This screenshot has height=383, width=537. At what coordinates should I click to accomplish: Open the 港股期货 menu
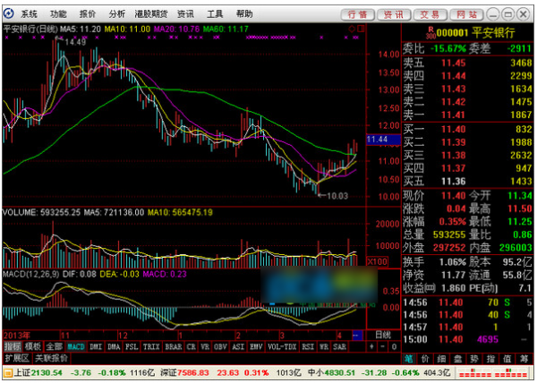(x=151, y=14)
